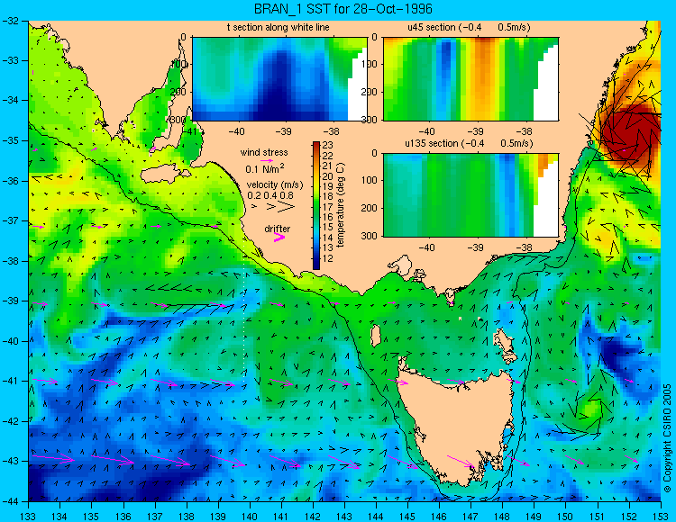Click the magenta wind stress legend arrow
The image size is (676, 522).
click(267, 160)
